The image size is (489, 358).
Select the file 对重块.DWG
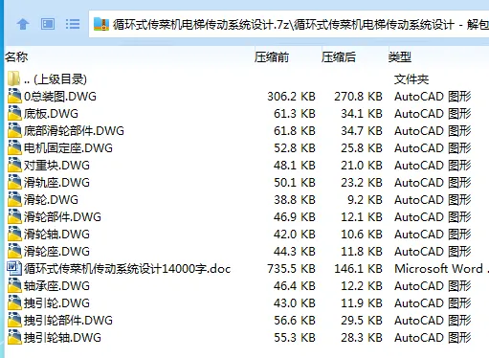pyautogui.click(x=56, y=166)
